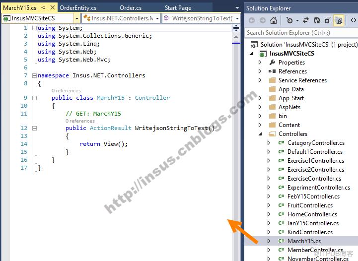Click the editor split window handle
The width and height of the screenshot is (358, 261).
[x=236, y=28]
